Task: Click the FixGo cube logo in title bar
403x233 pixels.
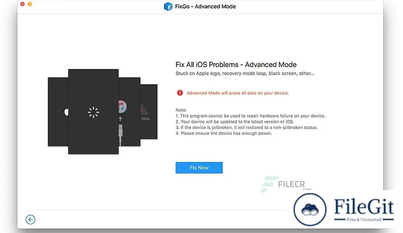Action: (x=168, y=6)
